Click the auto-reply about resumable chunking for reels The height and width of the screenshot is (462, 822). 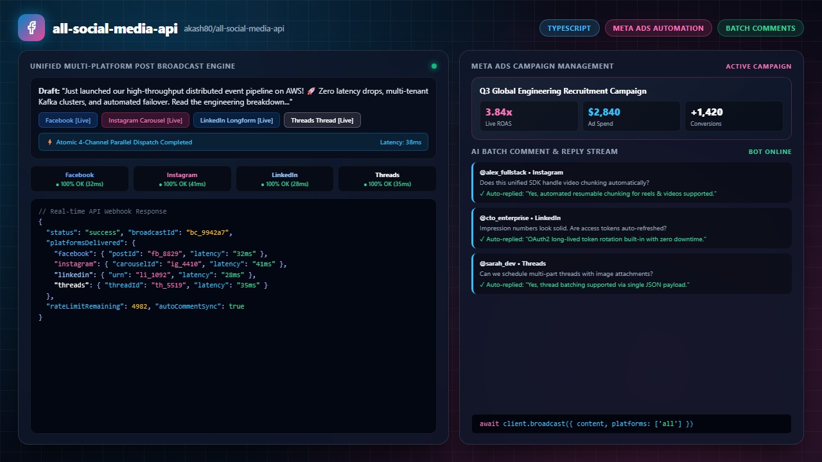598,193
